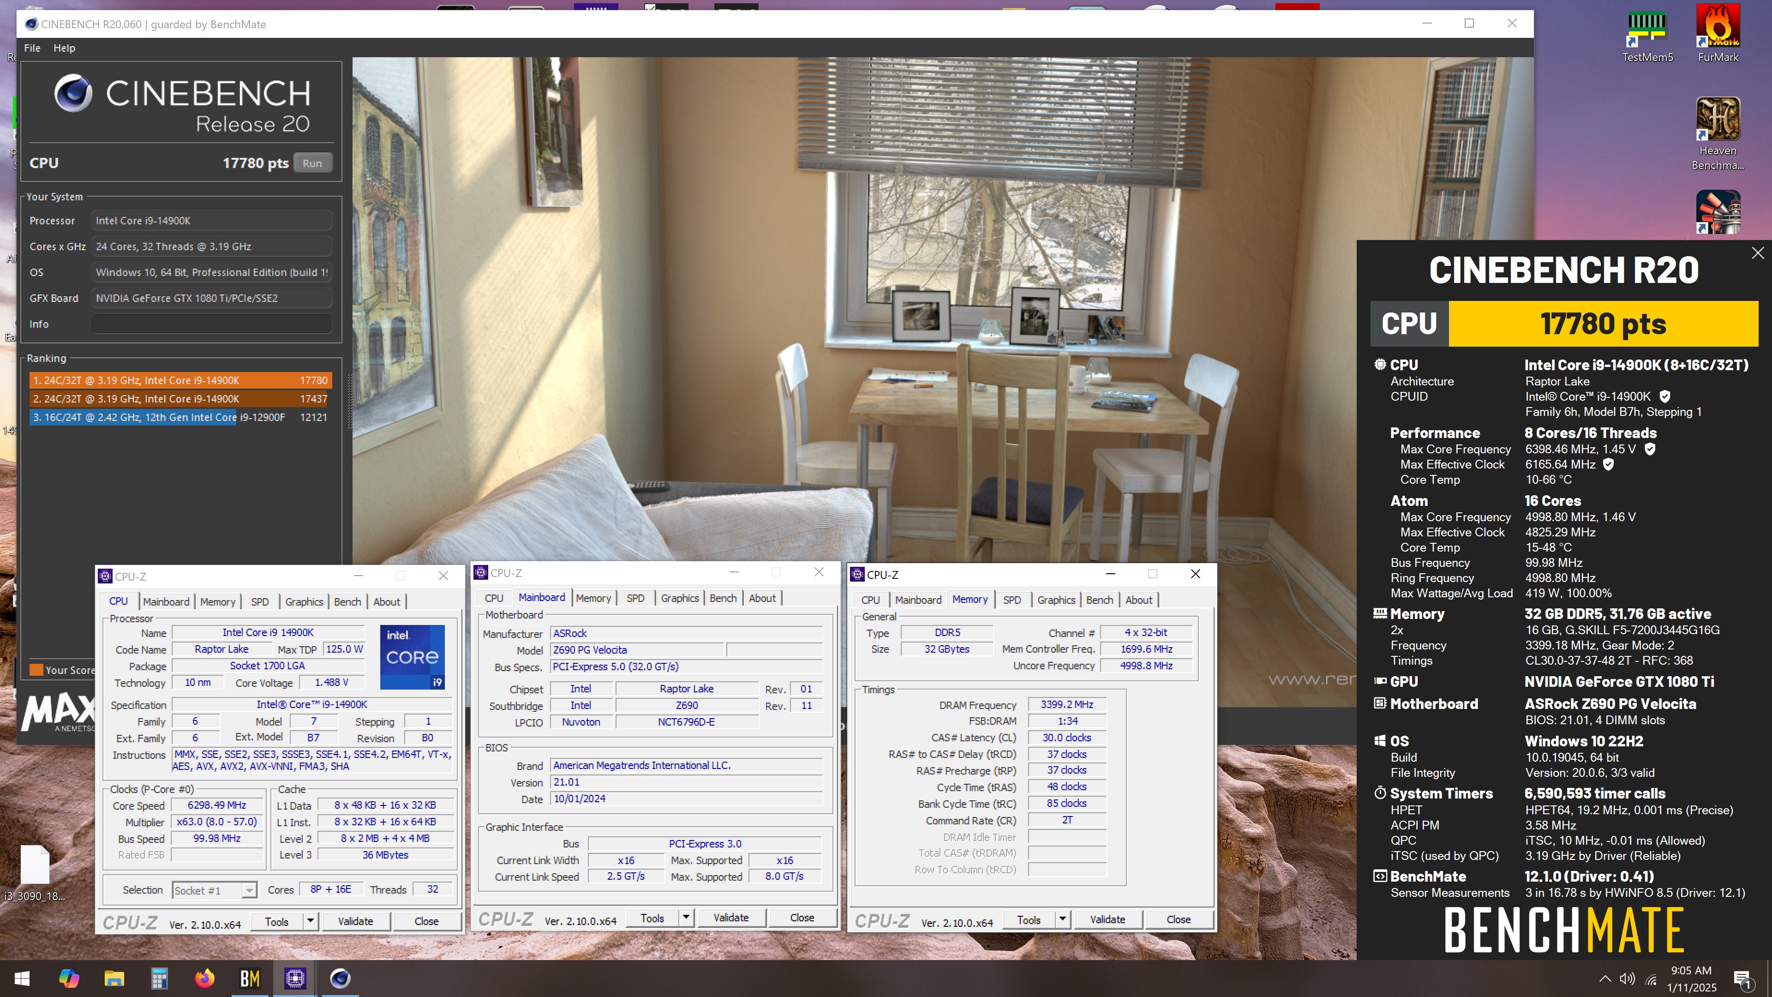Click the DRAM Frequency 3399.2 MHz value
1772x997 pixels.
point(1066,704)
